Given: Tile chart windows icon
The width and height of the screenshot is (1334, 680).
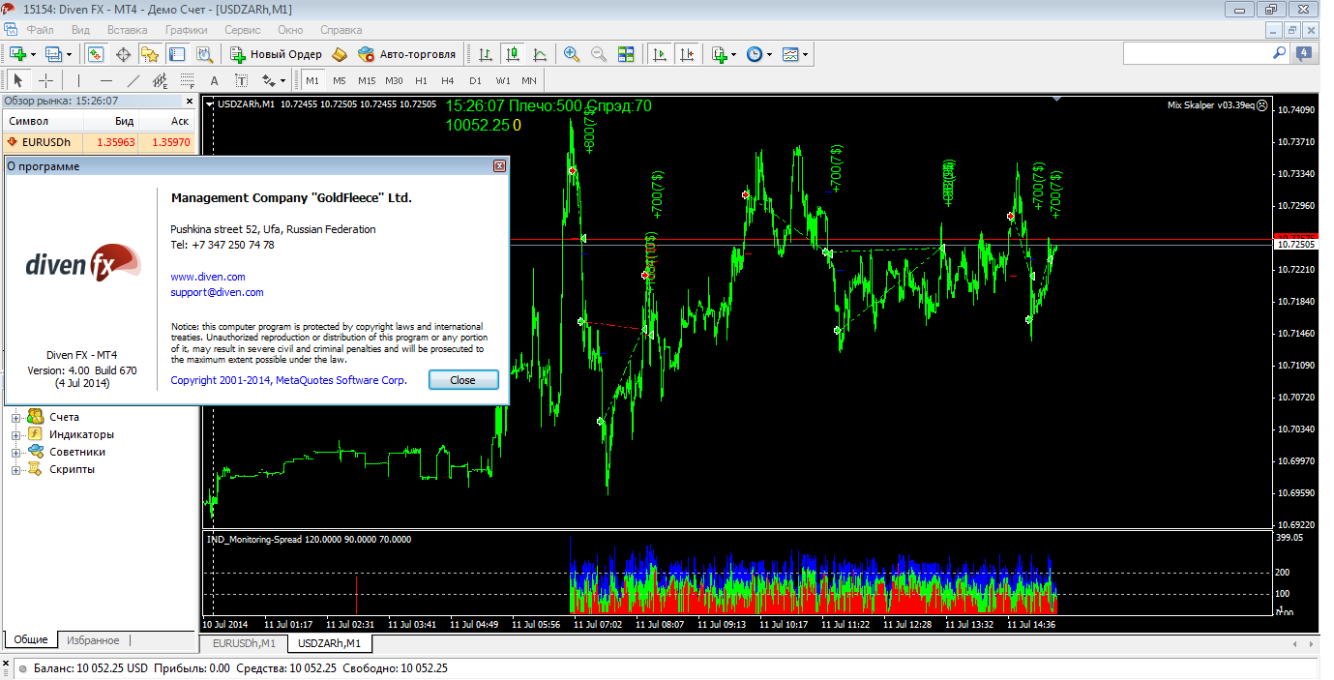Looking at the screenshot, I should pyautogui.click(x=626, y=54).
